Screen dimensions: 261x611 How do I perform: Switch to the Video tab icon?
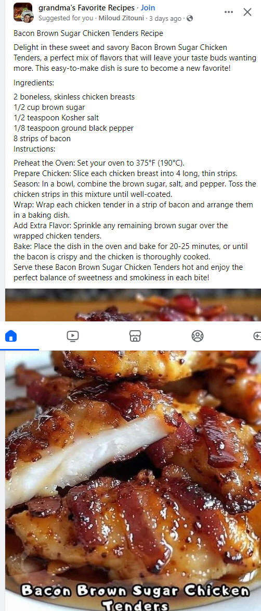(73, 335)
